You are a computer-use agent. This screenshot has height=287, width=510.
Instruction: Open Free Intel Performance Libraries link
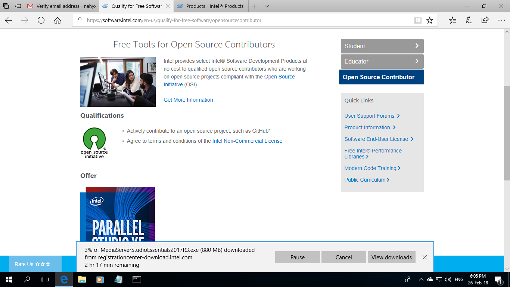373,154
